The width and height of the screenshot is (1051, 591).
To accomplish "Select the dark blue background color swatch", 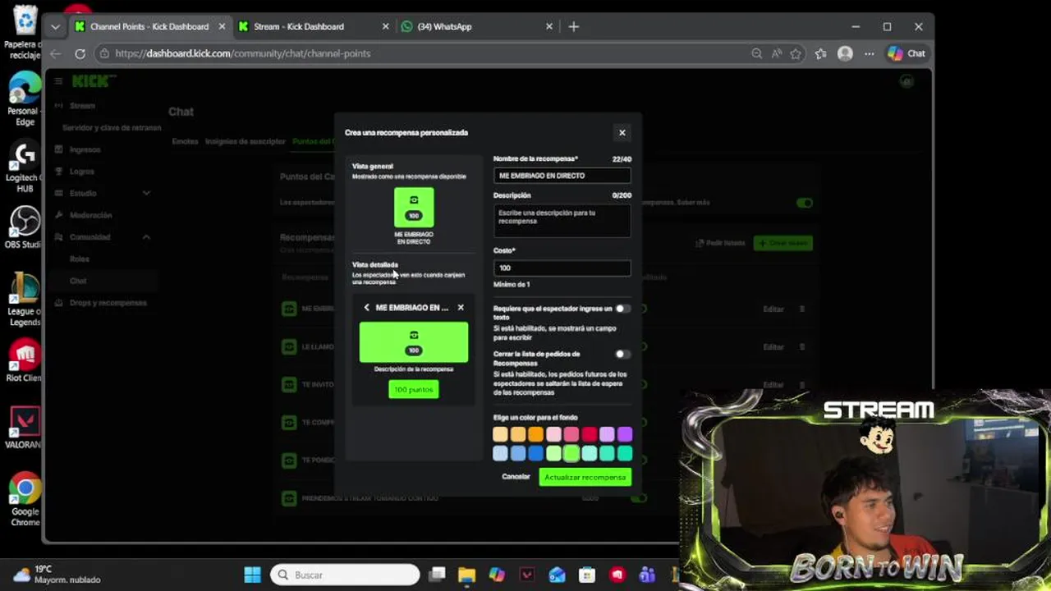I will [x=535, y=453].
